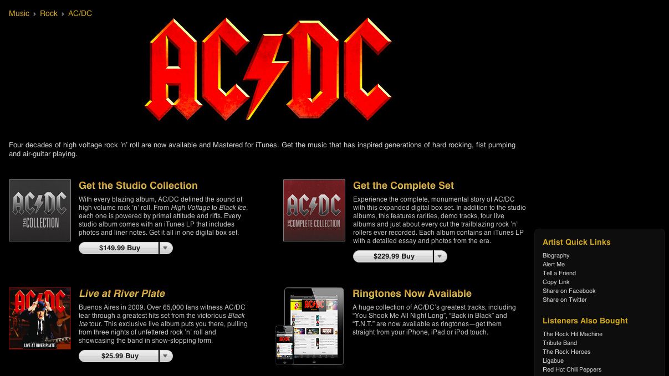Share this page on Facebook
The width and height of the screenshot is (669, 376).
click(569, 291)
